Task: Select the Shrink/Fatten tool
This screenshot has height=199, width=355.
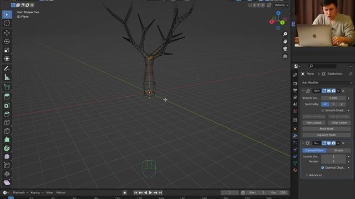Action: coord(7,174)
